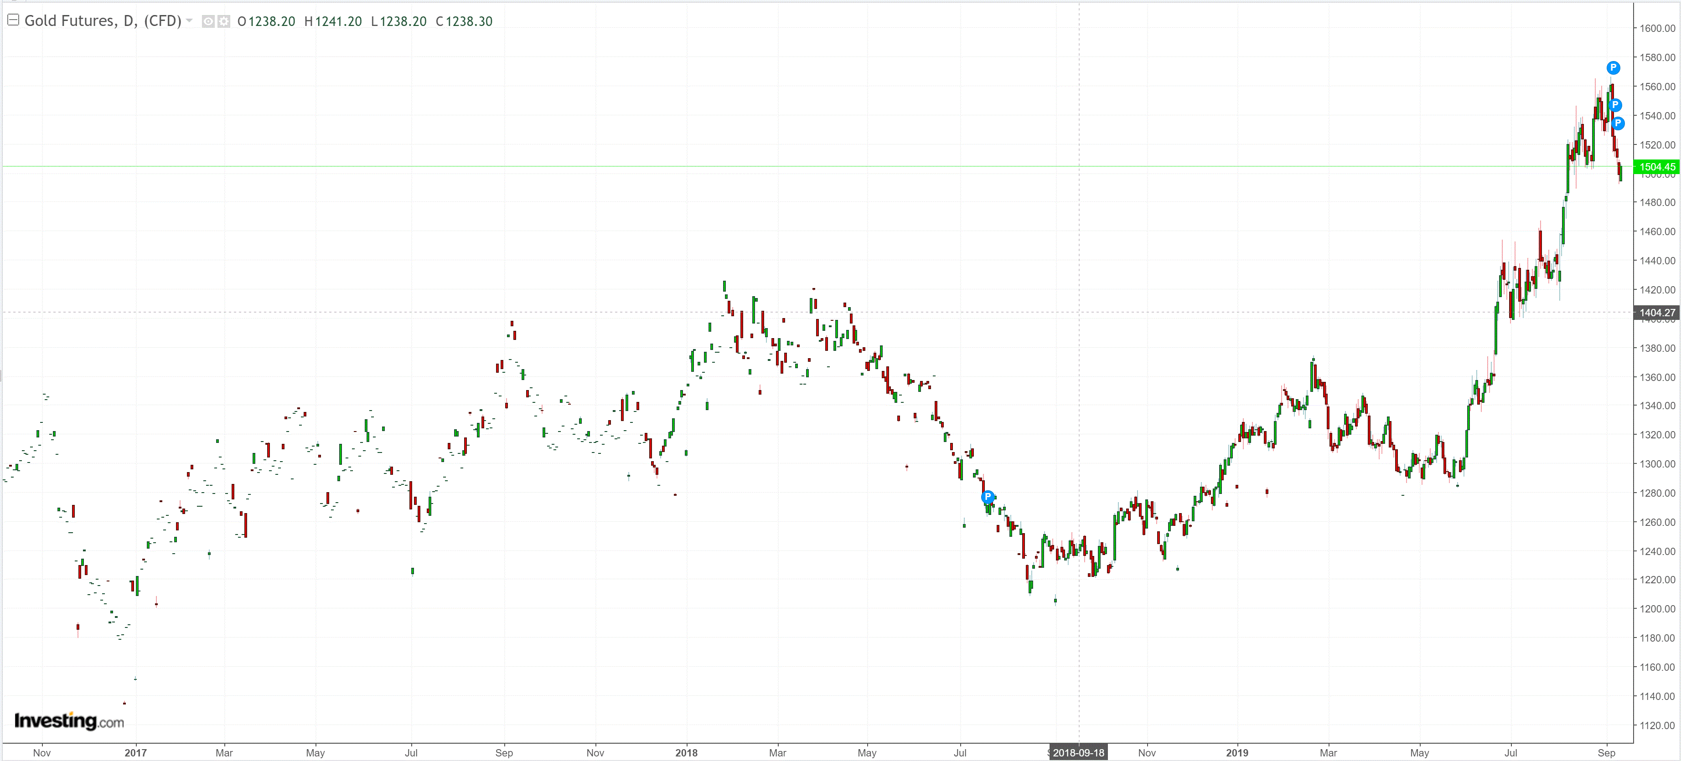Click the 2018-09-18 date label on time axis
The width and height of the screenshot is (1681, 761).
(1078, 752)
